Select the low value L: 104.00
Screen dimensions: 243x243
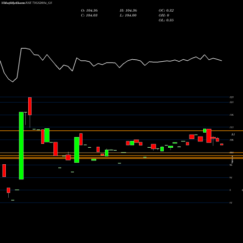(128, 16)
